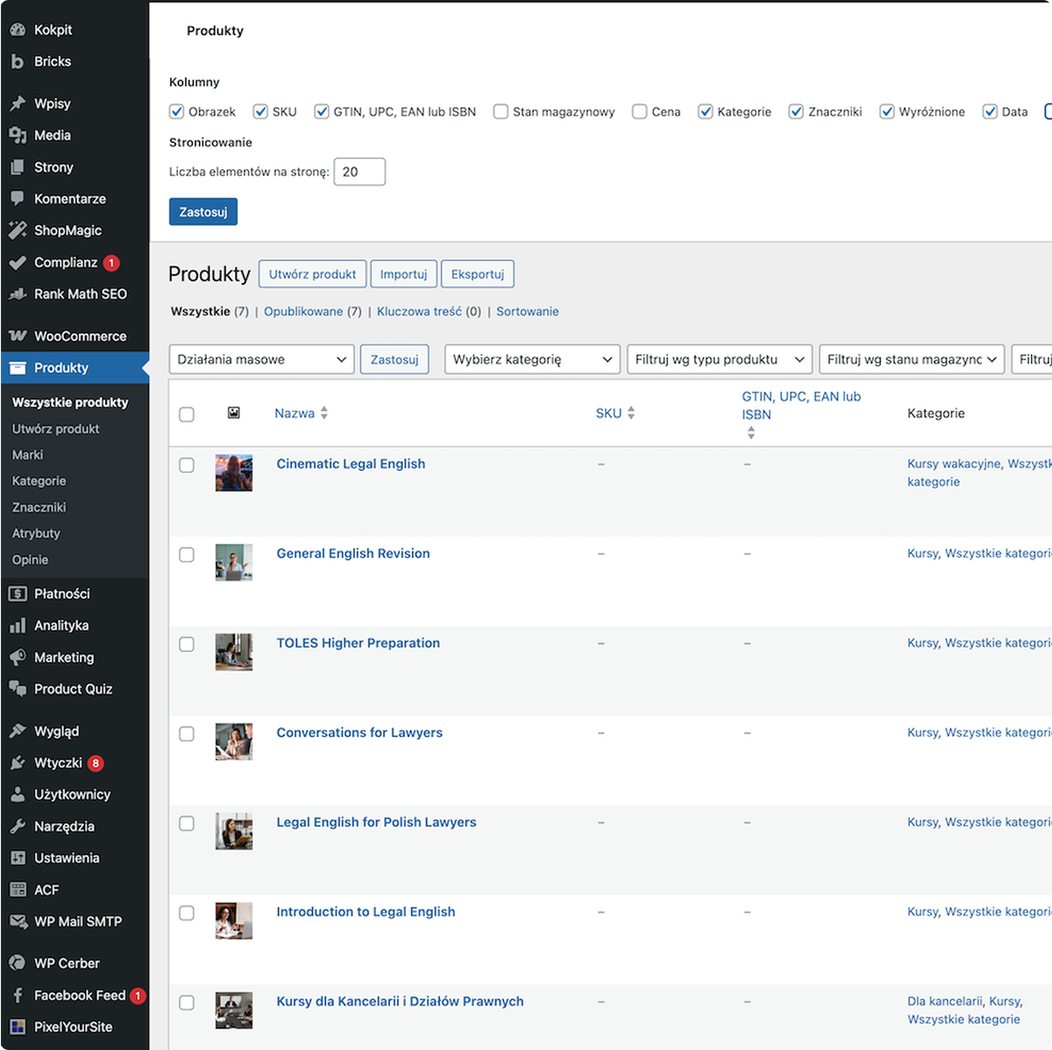
Task: Click the Wtyczki plugin icon
Action: tap(18, 763)
